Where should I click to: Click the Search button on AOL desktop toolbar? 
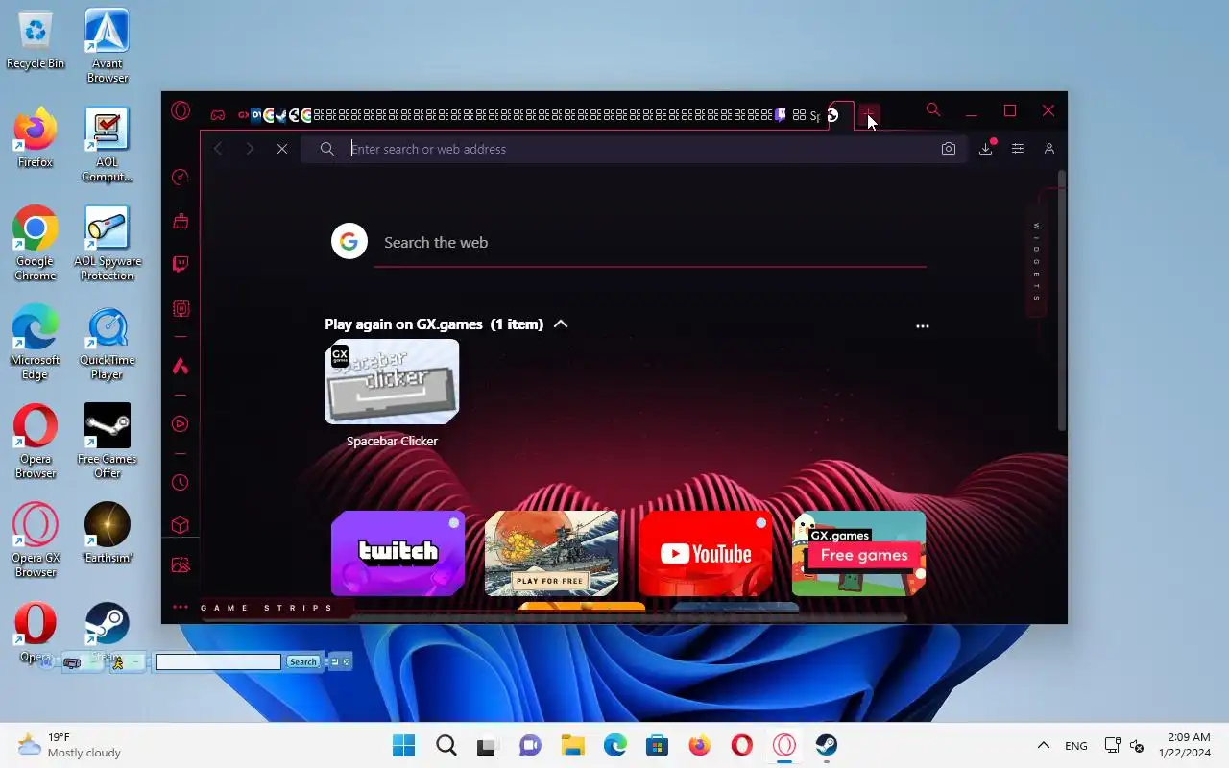[302, 662]
